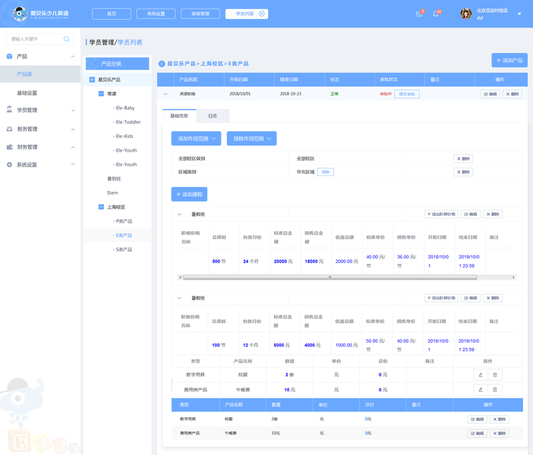Collapse the 常课 tree node
The width and height of the screenshot is (533, 455).
pyautogui.click(x=101, y=94)
